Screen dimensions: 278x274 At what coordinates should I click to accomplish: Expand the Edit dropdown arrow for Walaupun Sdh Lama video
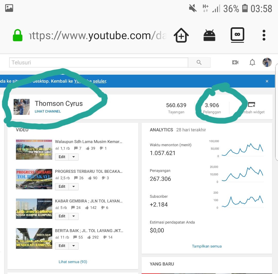pyautogui.click(x=74, y=157)
